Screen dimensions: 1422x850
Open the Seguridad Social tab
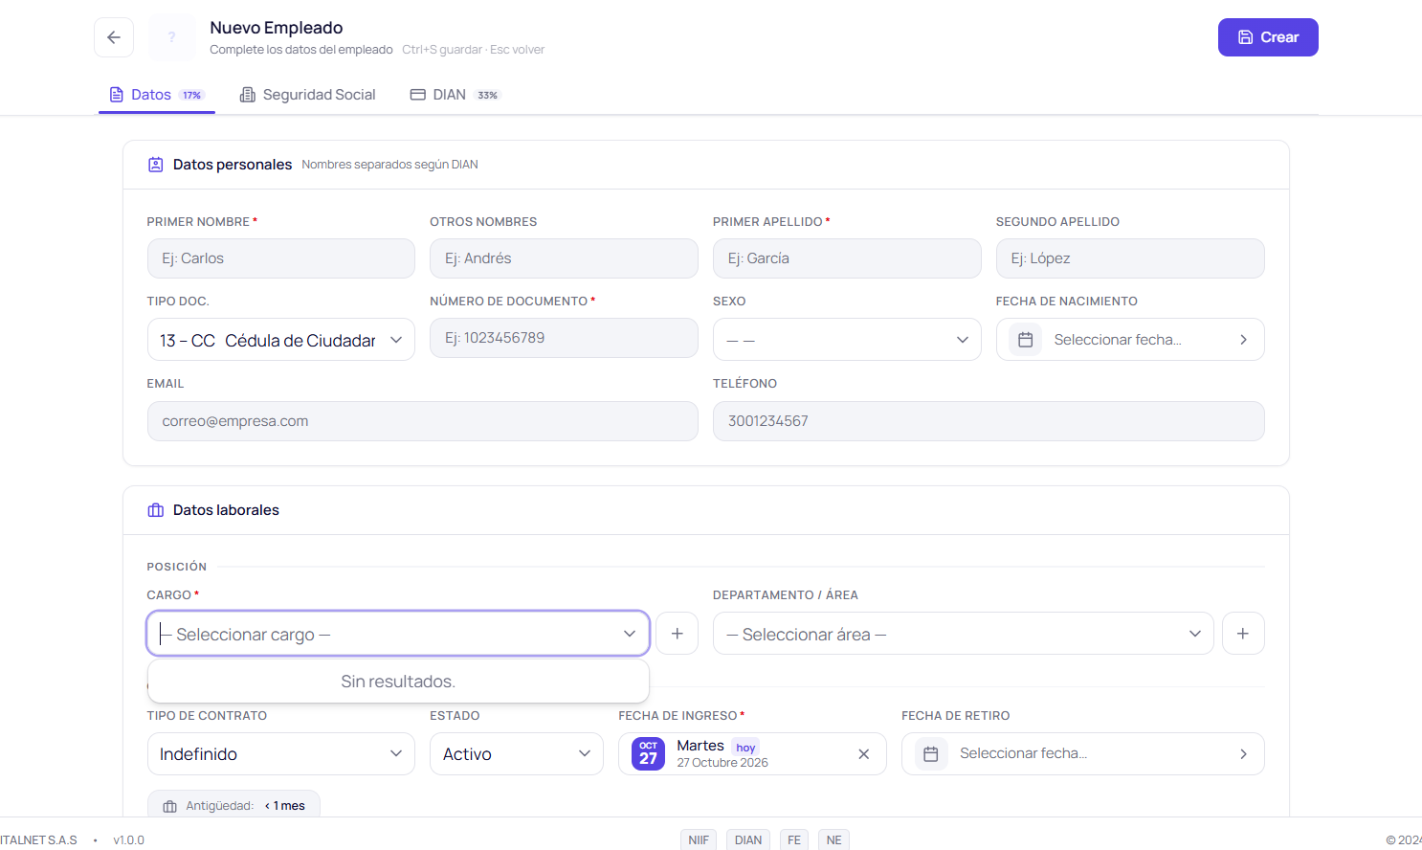(307, 95)
